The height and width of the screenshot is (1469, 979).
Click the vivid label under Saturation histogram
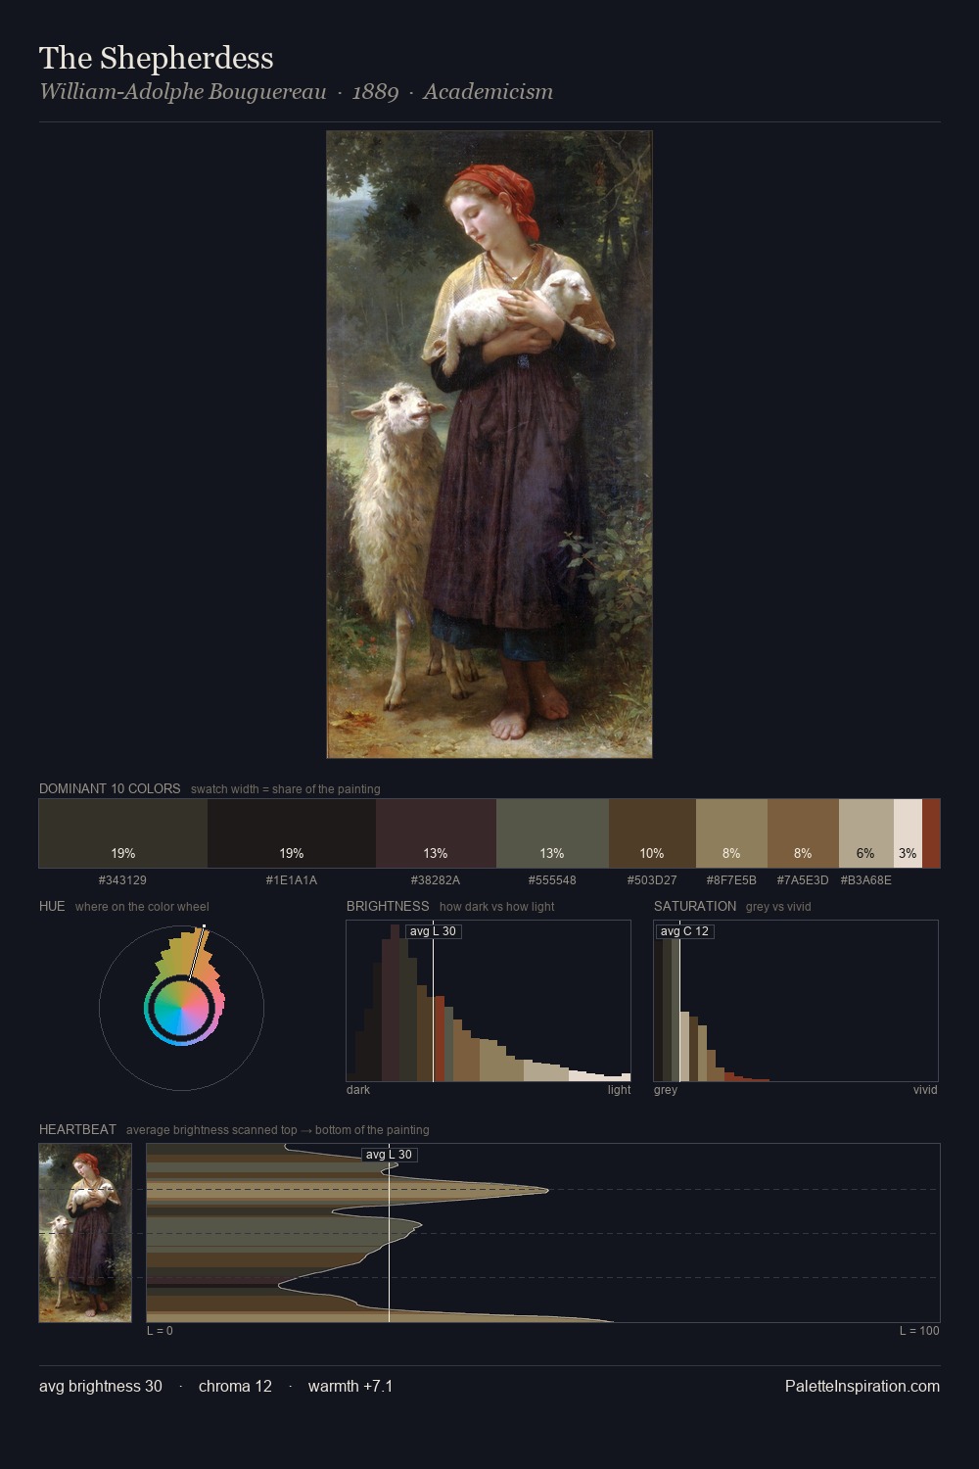tap(925, 1090)
